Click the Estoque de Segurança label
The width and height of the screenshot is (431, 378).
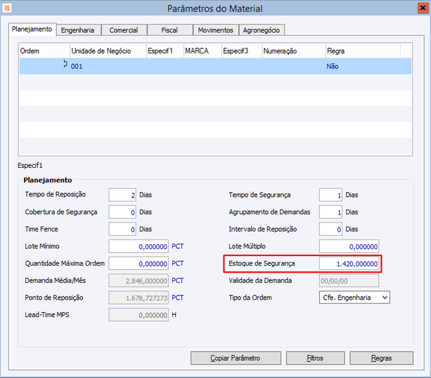[x=262, y=263]
